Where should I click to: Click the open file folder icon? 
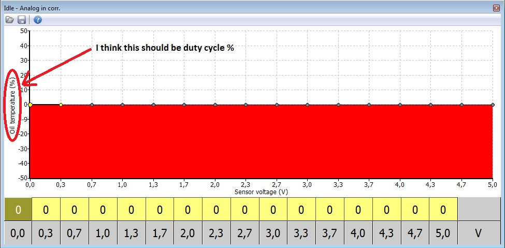point(9,20)
